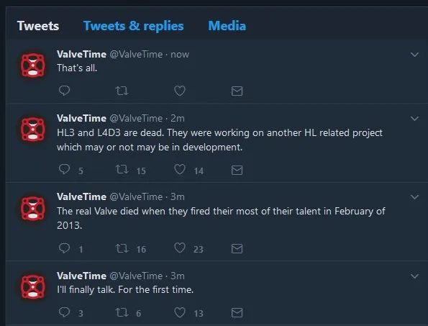This screenshot has height=326, width=428.
Task: Retweet the "That's all." tweet
Action: pos(122,91)
